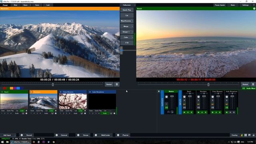Click Beach input monitor output icon
This screenshot has width=256, height=144.
coord(23,113)
